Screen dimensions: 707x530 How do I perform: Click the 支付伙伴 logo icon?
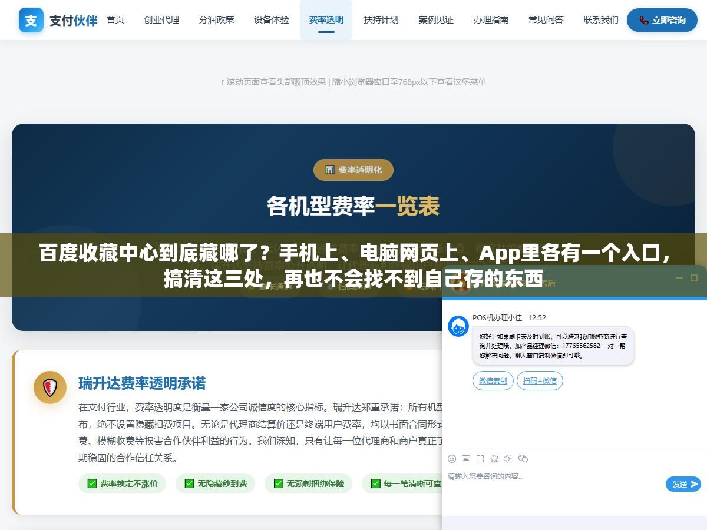pyautogui.click(x=31, y=20)
